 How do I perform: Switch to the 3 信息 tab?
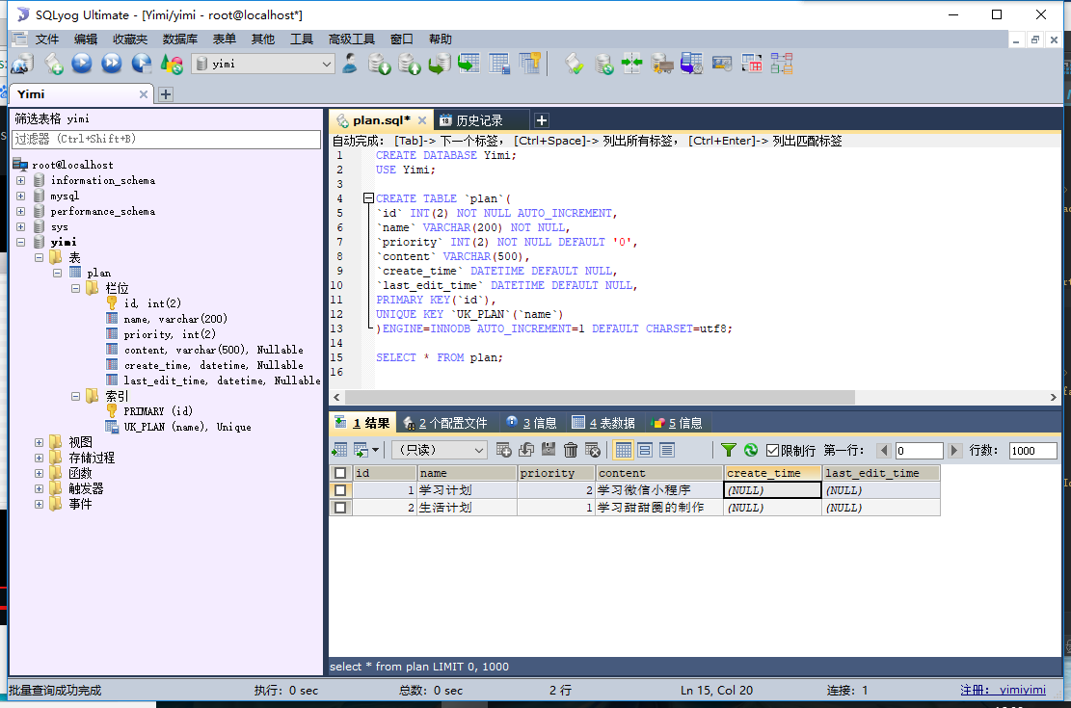(x=532, y=423)
